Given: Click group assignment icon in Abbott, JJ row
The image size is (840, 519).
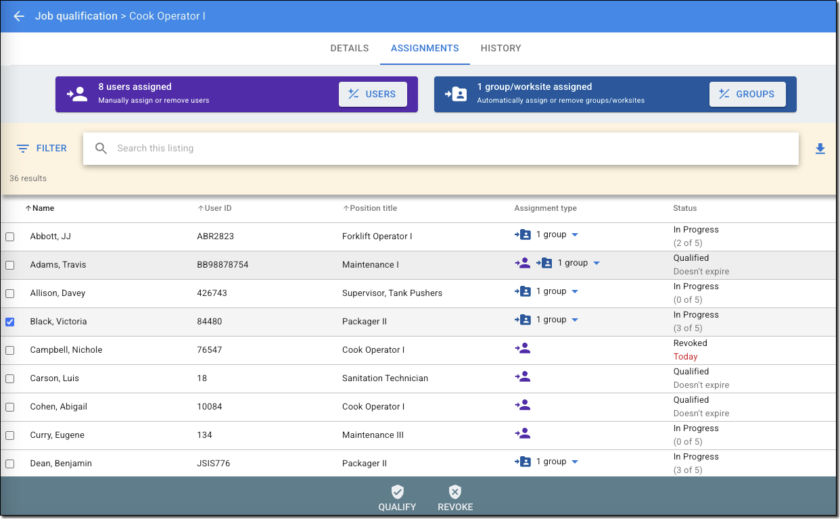Looking at the screenshot, I should click(x=522, y=234).
